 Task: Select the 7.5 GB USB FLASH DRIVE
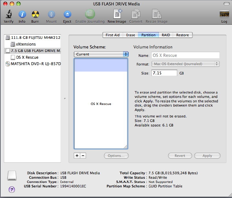click(33, 51)
